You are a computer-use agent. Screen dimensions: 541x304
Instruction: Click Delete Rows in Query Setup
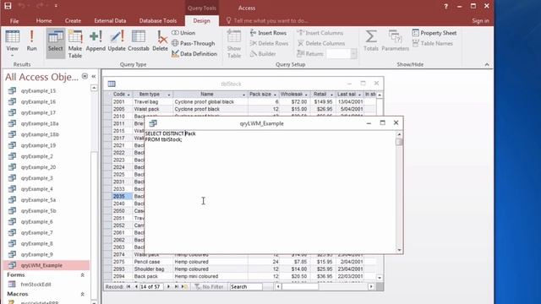tap(269, 43)
